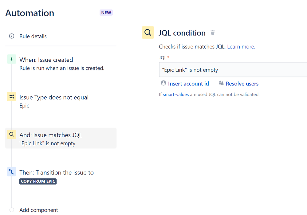Click the Resolve users people icon
307x215 pixels.
(x=221, y=83)
